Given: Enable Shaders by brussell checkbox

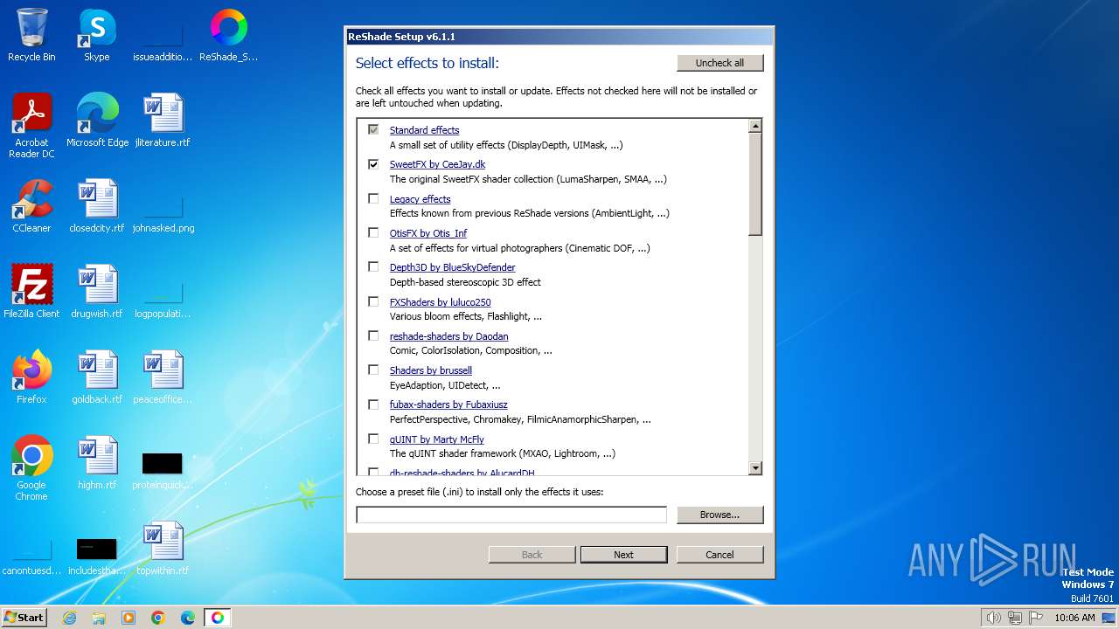Looking at the screenshot, I should click(x=373, y=370).
